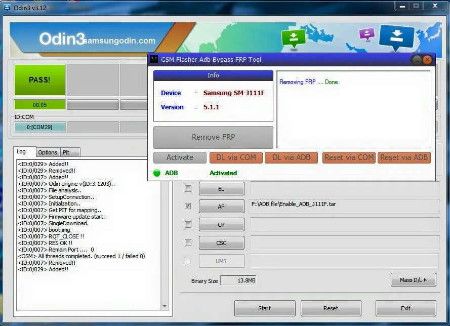Click the version '5.1.1' text
The width and height of the screenshot is (450, 326).
[211, 107]
